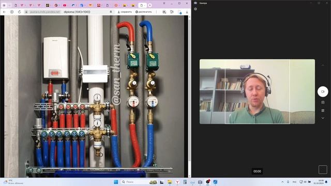331x186 pixels.
Task: Select the active diploma browser tab
Action: tap(143, 5)
